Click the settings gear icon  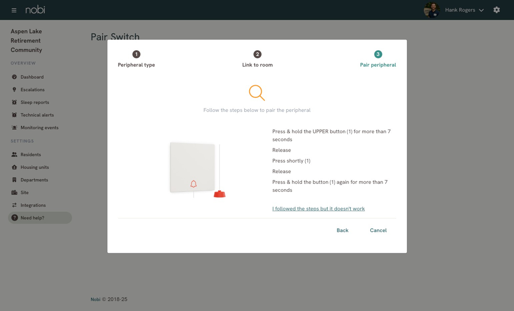pos(497,10)
